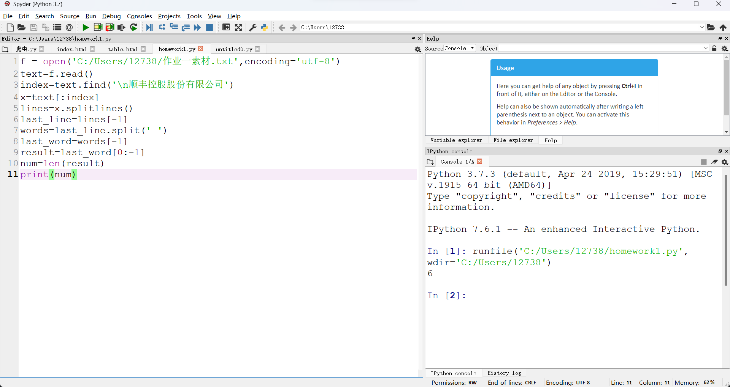Go back to previous directory

[x=282, y=27]
